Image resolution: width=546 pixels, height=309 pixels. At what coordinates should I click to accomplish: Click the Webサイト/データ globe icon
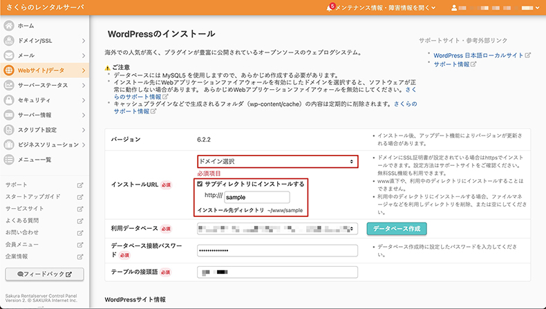9,71
